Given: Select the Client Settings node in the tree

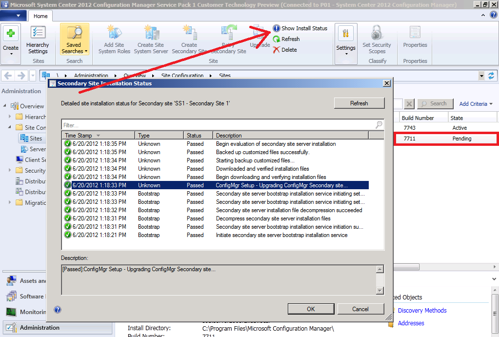Looking at the screenshot, I should point(31,160).
